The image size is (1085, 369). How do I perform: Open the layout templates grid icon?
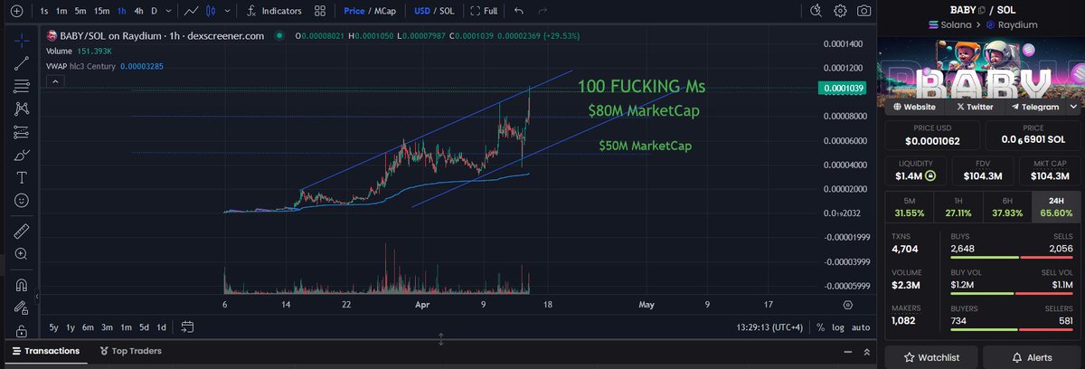[x=320, y=11]
